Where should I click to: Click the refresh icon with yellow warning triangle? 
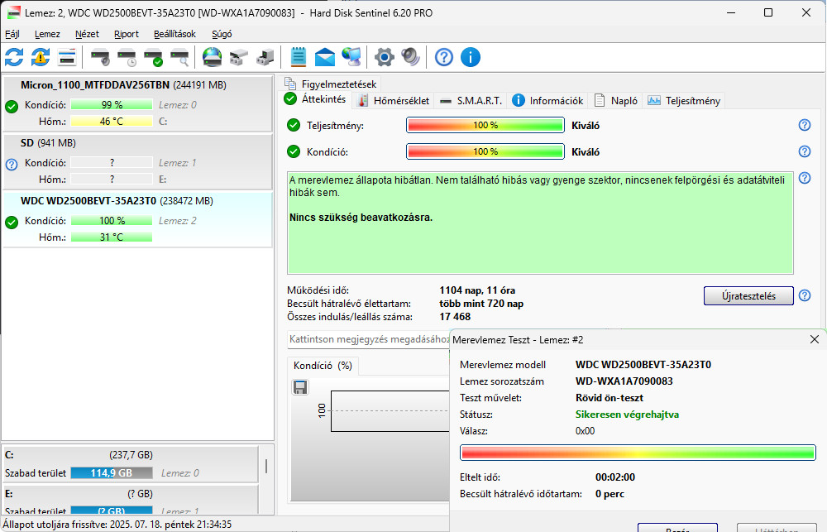[41, 57]
